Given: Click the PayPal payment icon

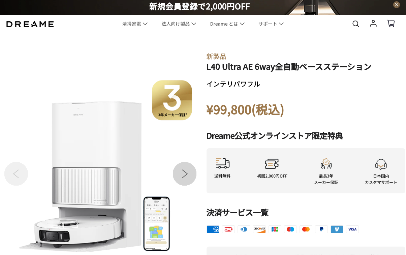Looking at the screenshot, I should (321, 229).
